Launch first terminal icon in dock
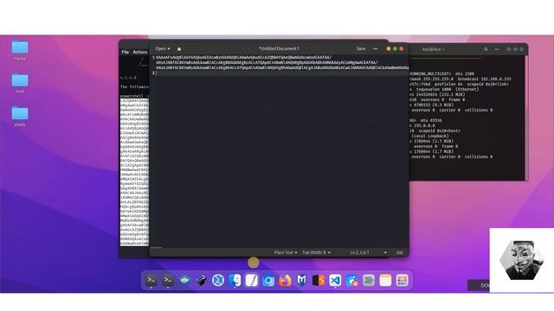Screen dimensions: 554x311 151,280
